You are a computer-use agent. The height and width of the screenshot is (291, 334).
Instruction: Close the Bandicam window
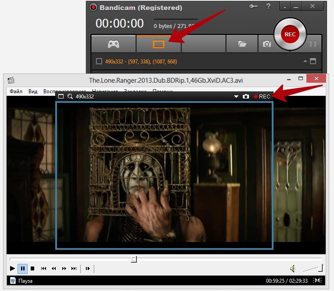313,6
